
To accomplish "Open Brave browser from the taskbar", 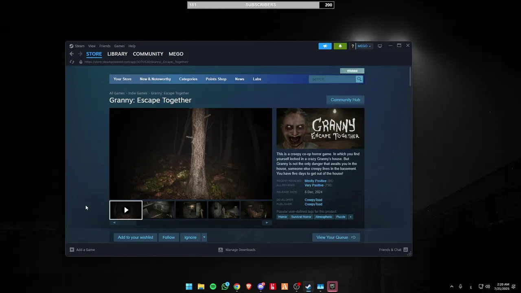I will point(249,286).
